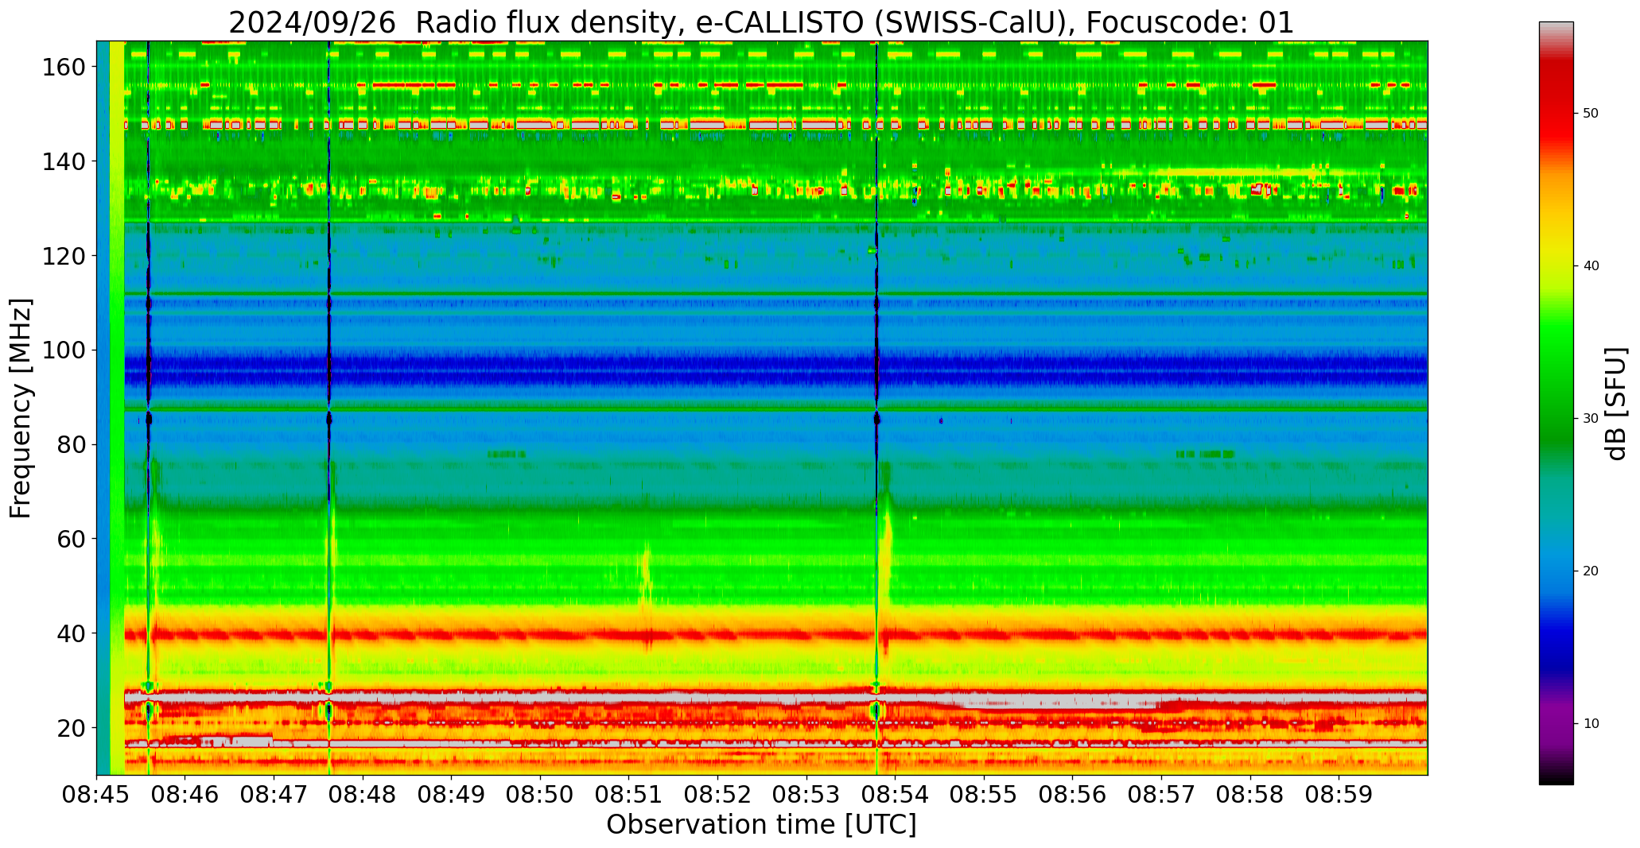
Task: Click the 08:48 time tick label
Action: click(x=363, y=794)
